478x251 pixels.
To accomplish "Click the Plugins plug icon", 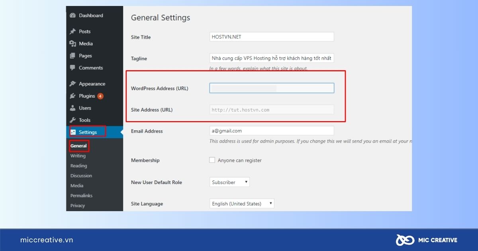I will click(x=72, y=96).
